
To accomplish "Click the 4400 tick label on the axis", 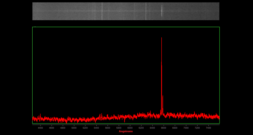I will pyautogui.click(x=40, y=128).
